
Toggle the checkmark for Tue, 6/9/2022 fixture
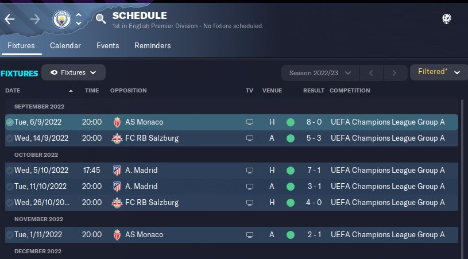9,122
